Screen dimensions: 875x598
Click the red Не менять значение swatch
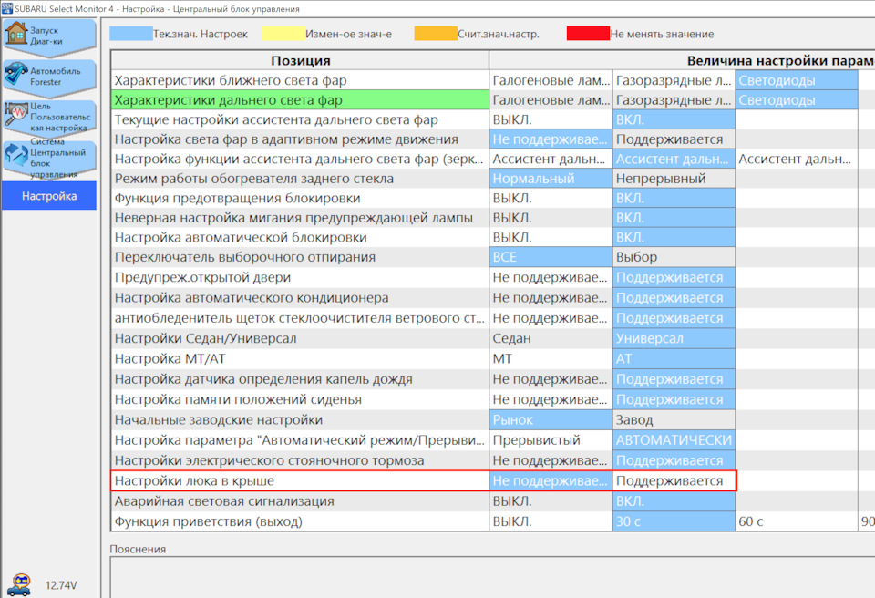click(588, 34)
